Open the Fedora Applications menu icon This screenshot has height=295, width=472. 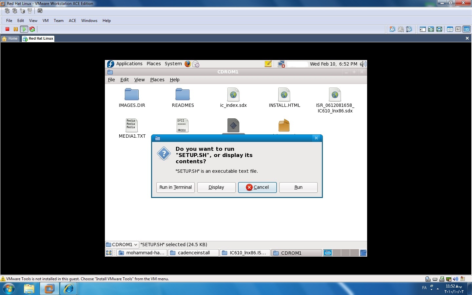point(111,64)
